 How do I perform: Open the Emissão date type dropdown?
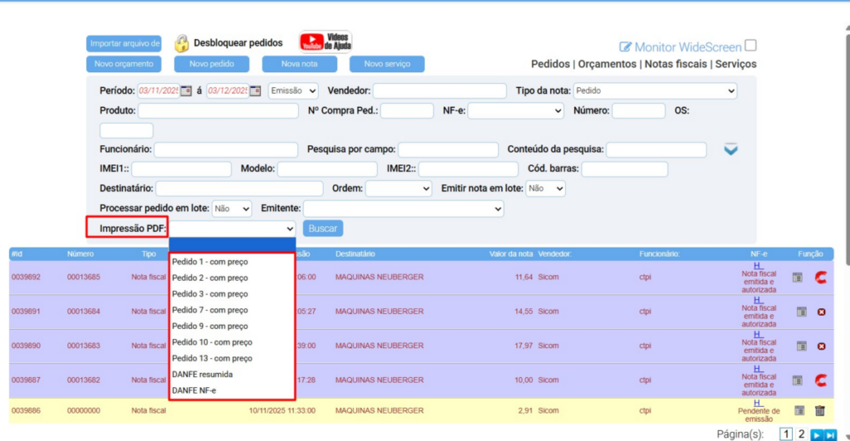pyautogui.click(x=293, y=91)
